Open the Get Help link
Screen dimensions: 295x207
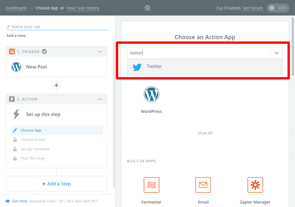[x=20, y=201]
